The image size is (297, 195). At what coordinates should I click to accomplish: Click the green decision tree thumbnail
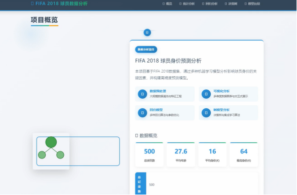tap(51, 151)
